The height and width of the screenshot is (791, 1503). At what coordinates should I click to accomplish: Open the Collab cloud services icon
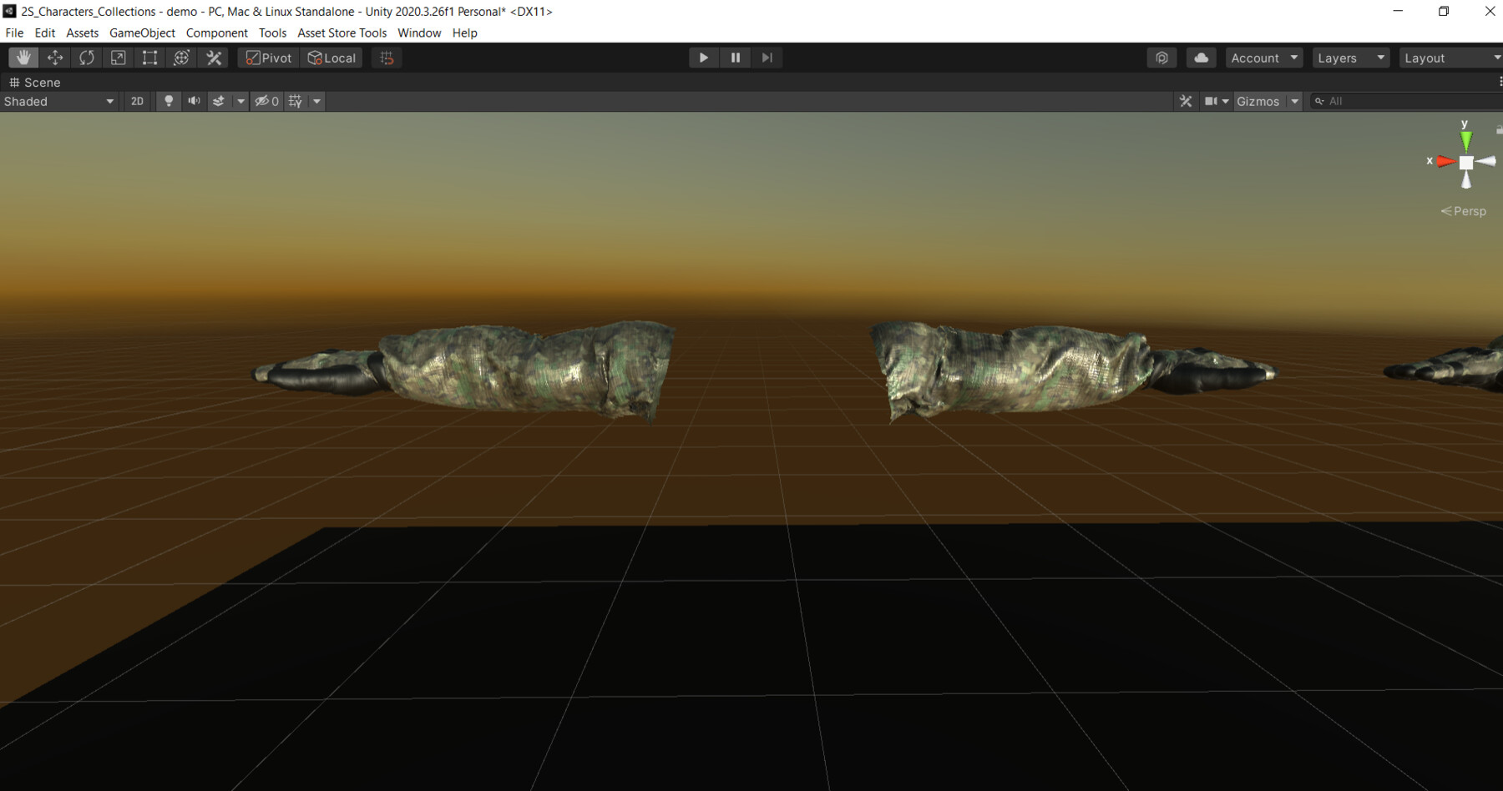click(x=1201, y=58)
